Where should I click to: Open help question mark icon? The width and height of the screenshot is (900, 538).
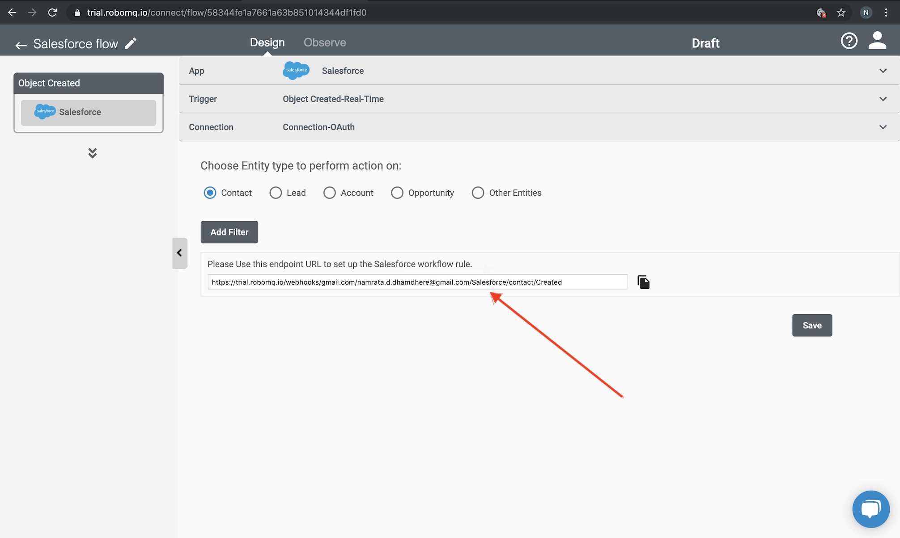(x=849, y=41)
